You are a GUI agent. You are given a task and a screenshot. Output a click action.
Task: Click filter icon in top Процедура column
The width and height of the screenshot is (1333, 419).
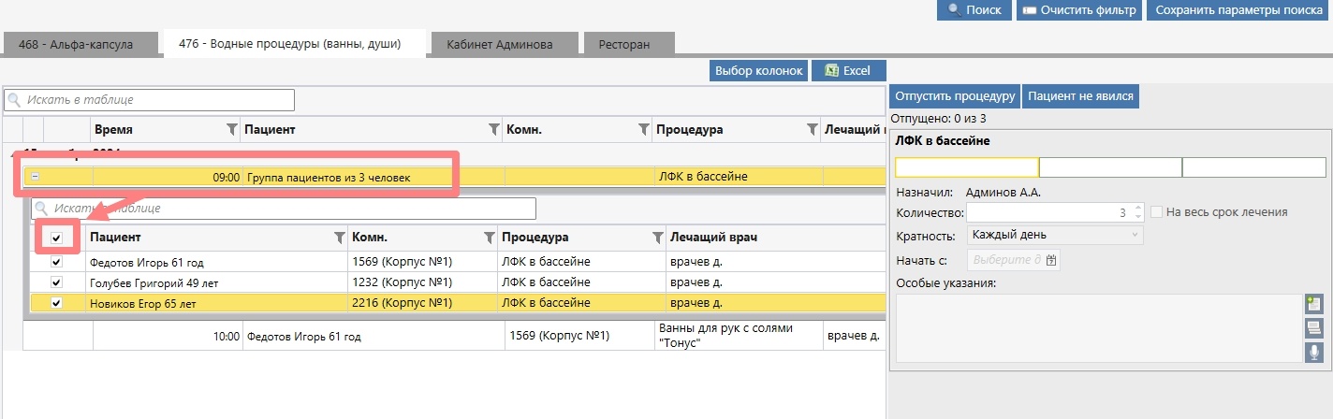click(812, 130)
